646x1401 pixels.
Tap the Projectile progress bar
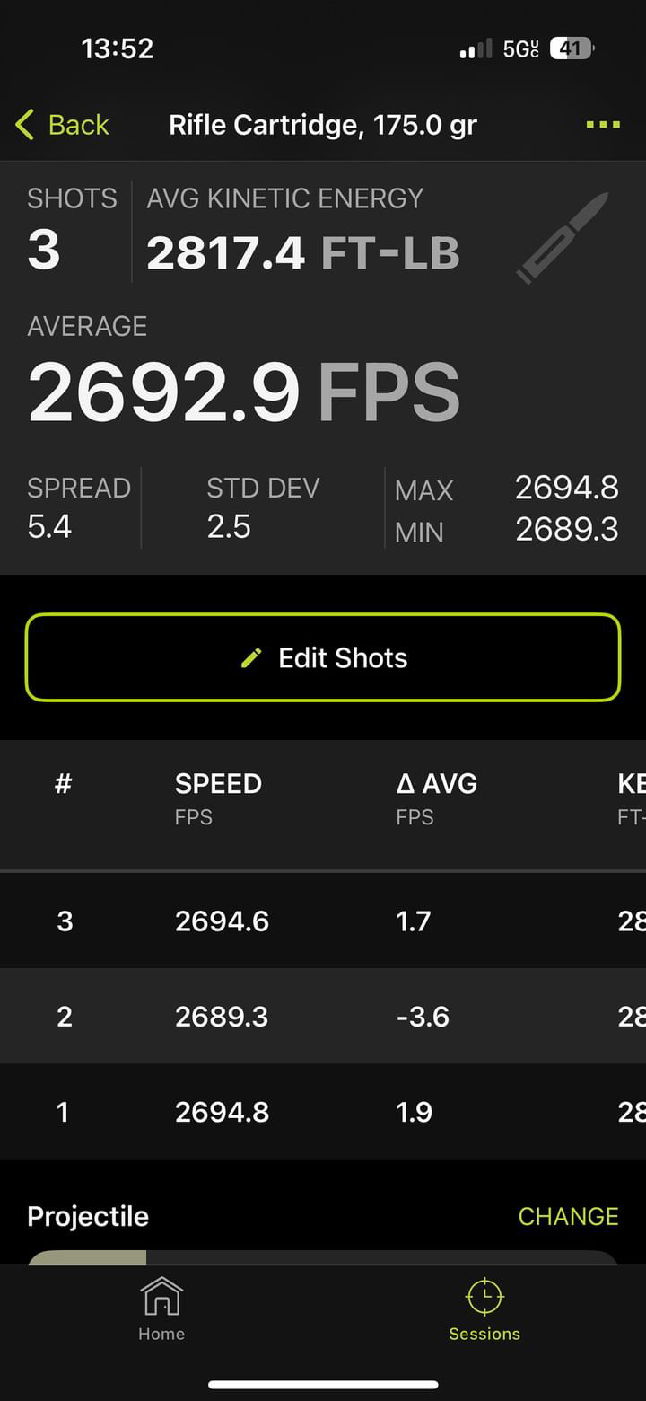tap(323, 1257)
